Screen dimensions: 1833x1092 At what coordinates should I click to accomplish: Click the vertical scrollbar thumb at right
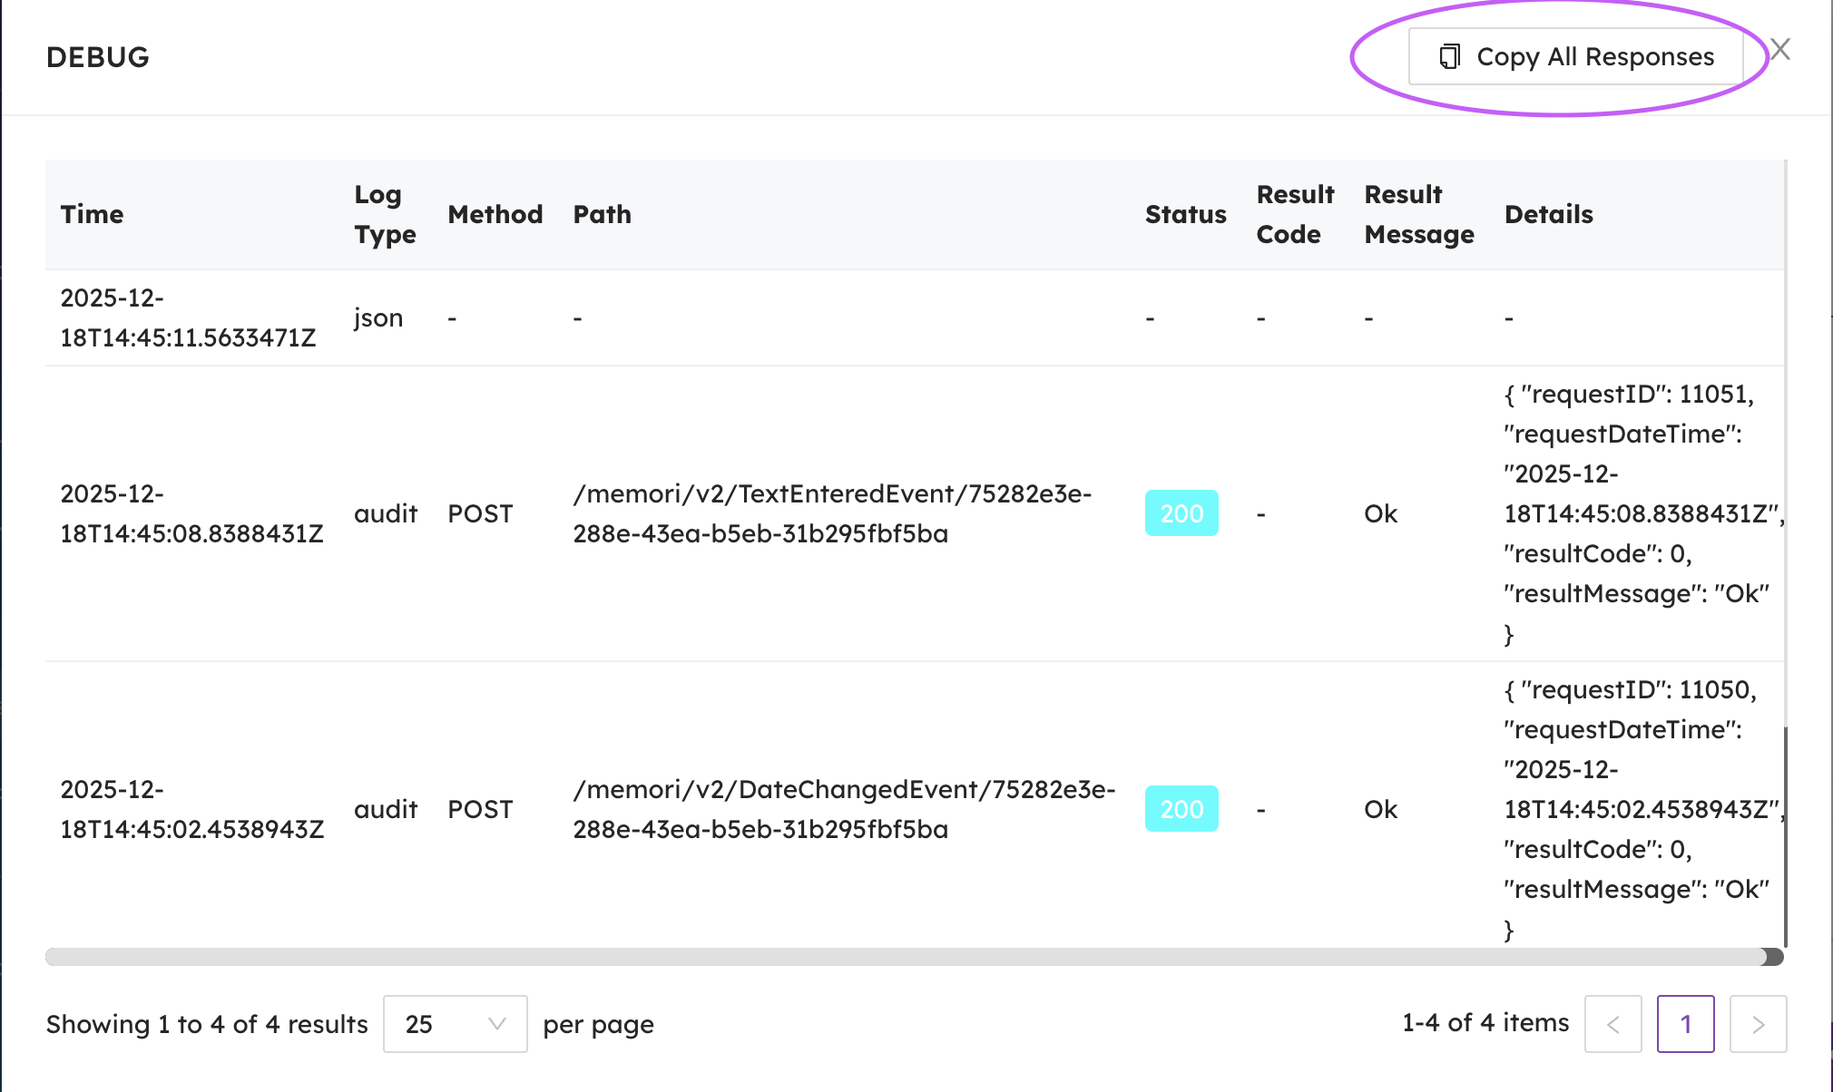tap(1785, 834)
